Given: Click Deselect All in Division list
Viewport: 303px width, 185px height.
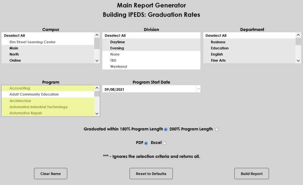Looking at the screenshot, I should pos(115,36).
